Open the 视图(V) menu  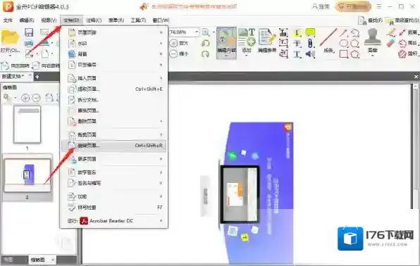pos(49,20)
